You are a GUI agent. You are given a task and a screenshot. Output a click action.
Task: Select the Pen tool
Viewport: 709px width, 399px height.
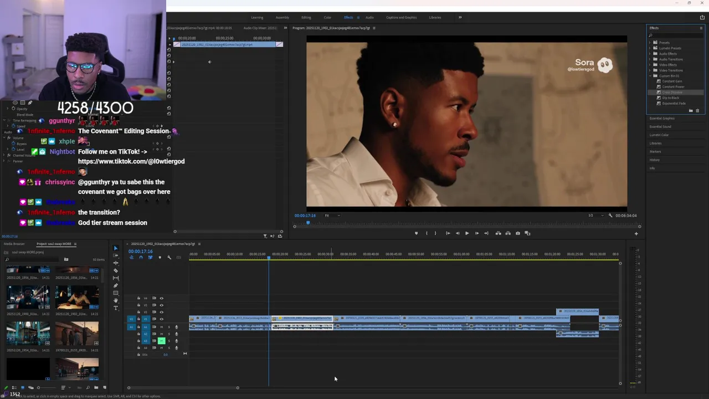116,285
